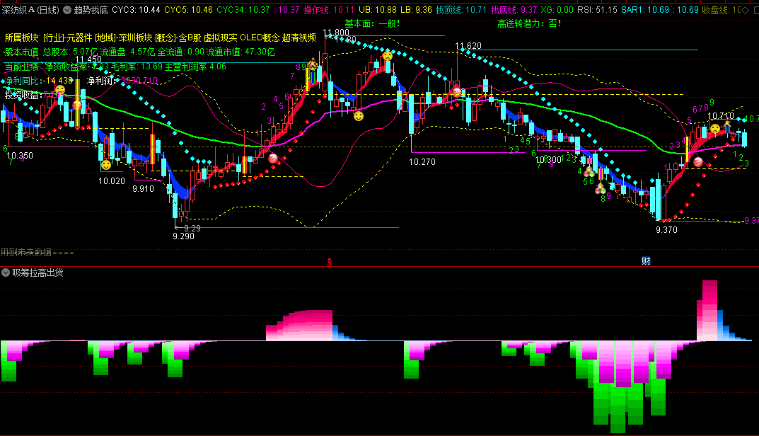Click the 10.710 price label
Image resolution: width=759 pixels, height=436 pixels.
tap(721, 116)
